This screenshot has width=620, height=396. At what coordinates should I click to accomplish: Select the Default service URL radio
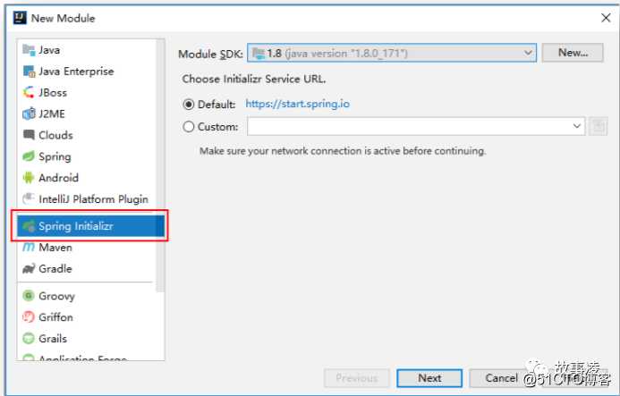click(189, 105)
